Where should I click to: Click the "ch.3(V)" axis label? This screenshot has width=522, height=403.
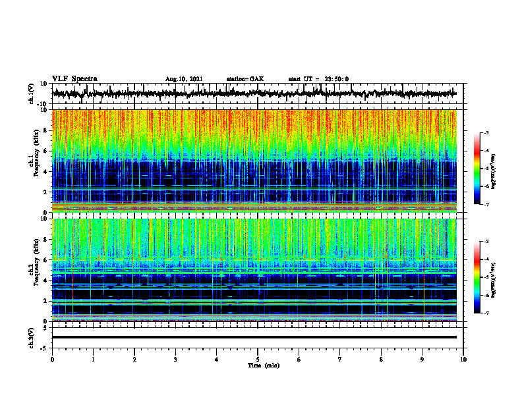coord(32,338)
